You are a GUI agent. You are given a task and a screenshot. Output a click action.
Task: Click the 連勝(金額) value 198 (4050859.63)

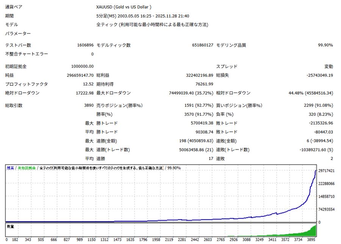[196, 141]
